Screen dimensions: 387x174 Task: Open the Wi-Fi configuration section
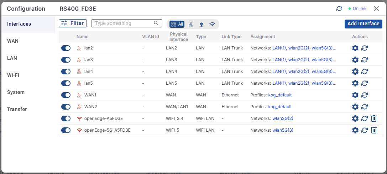13,75
